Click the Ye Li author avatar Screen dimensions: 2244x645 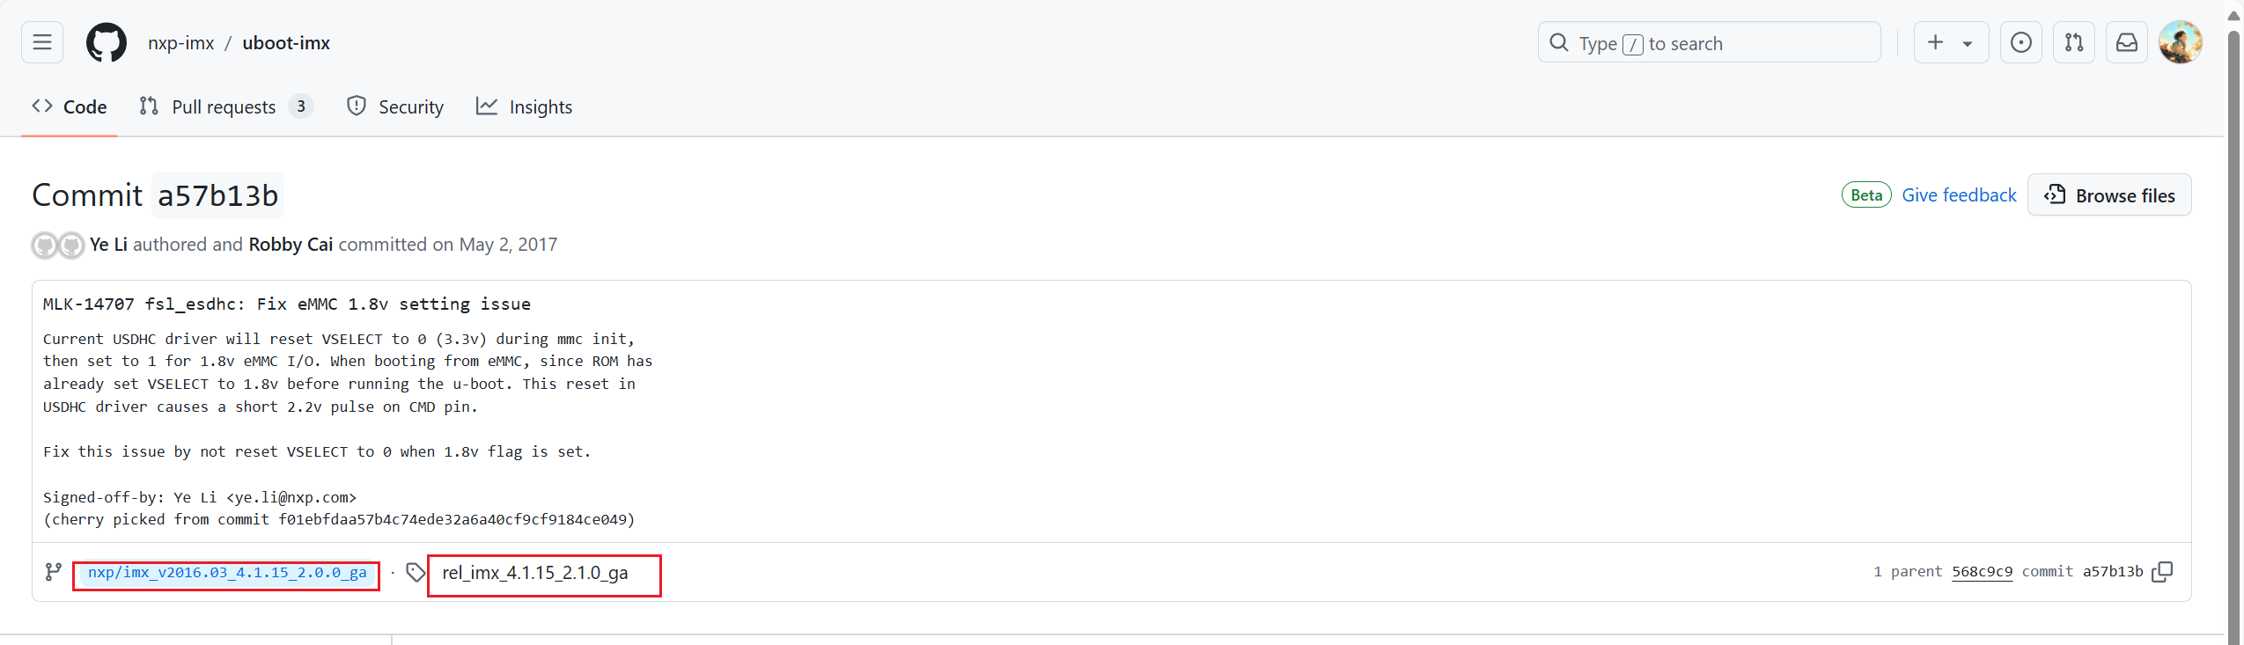tap(44, 245)
